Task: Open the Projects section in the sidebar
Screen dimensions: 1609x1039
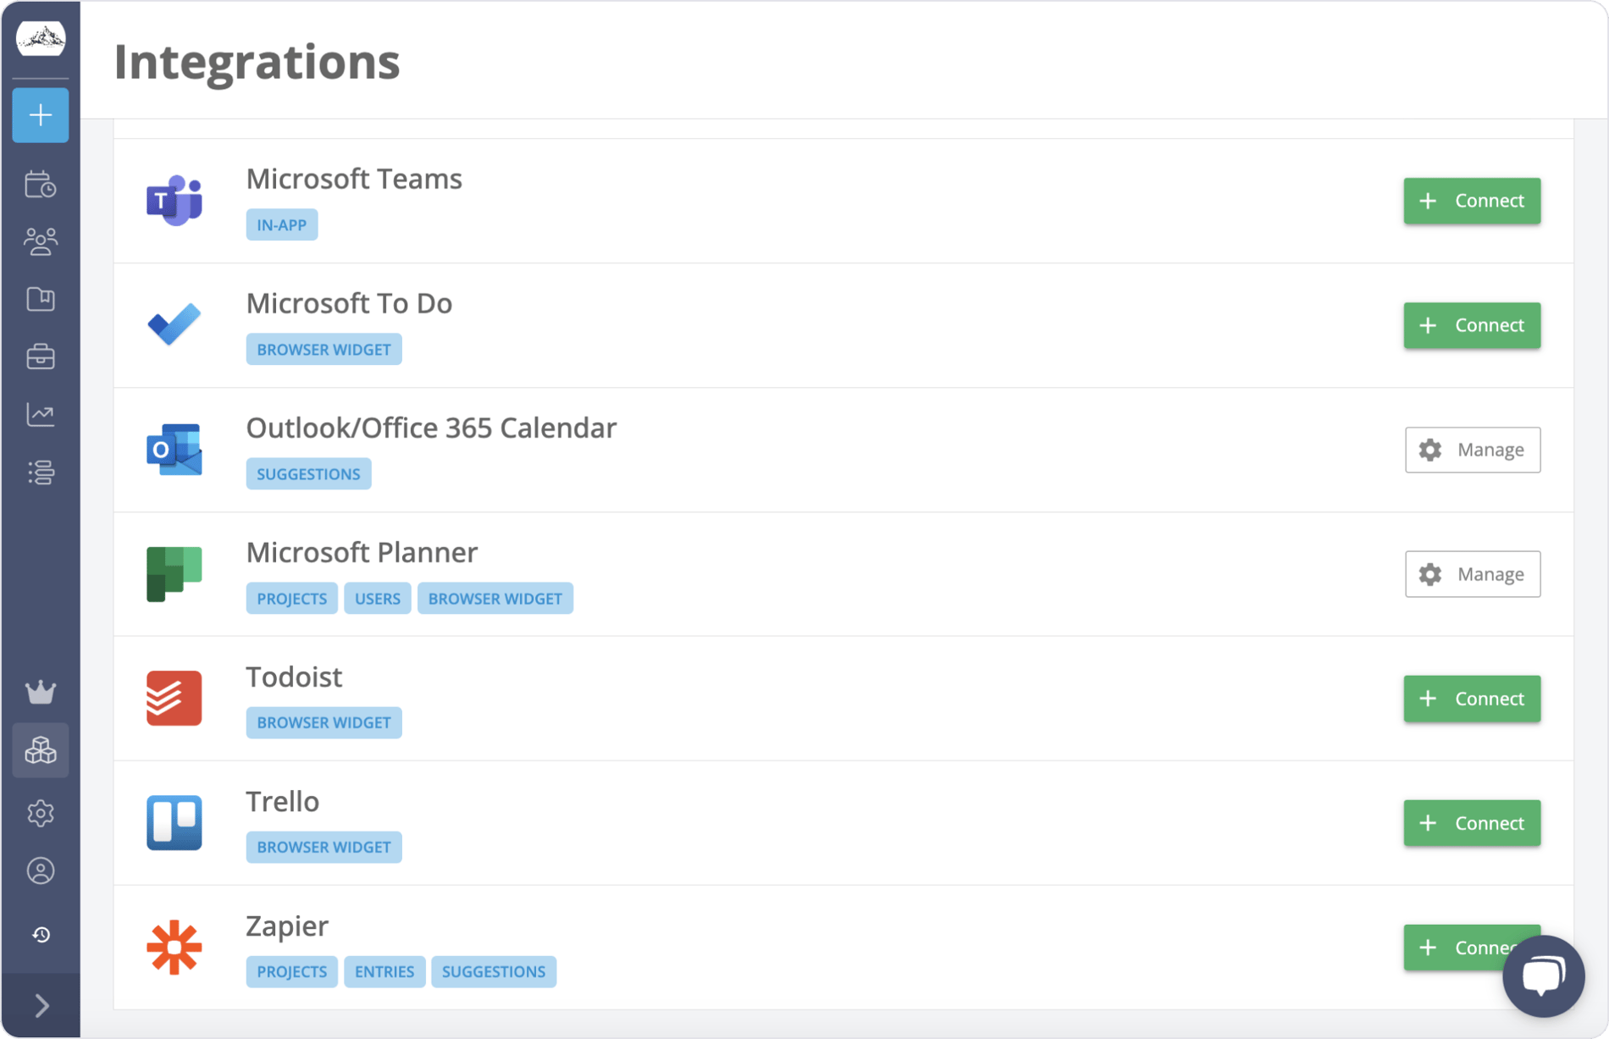Action: tap(40, 299)
